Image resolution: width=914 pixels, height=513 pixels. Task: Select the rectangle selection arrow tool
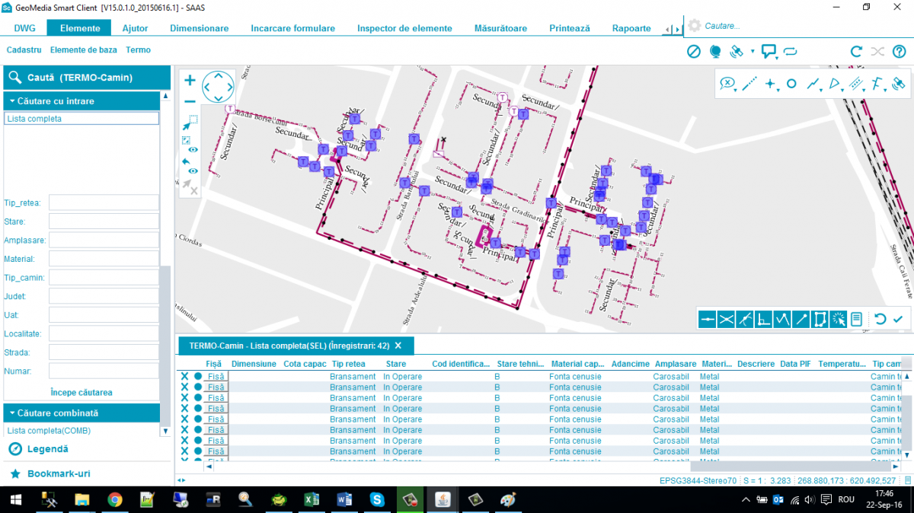[190, 123]
